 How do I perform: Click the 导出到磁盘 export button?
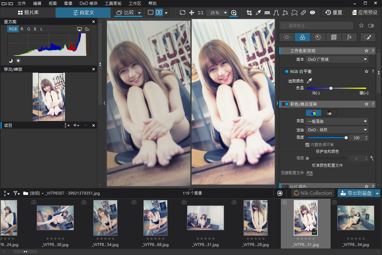click(x=356, y=193)
